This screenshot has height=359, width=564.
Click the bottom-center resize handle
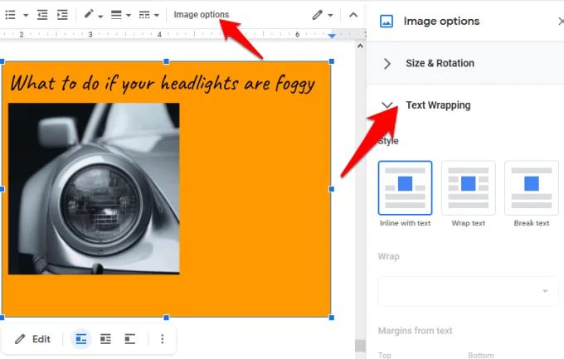point(166,318)
